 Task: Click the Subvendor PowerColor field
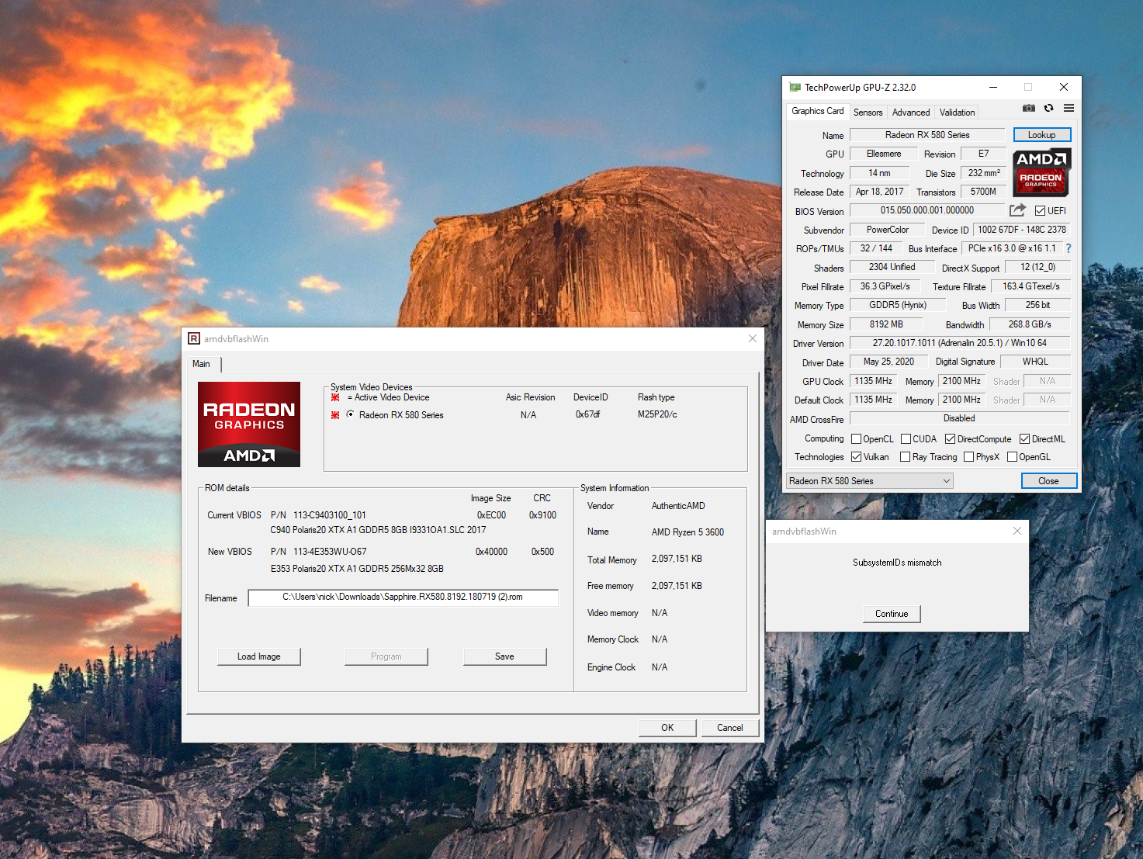point(887,230)
